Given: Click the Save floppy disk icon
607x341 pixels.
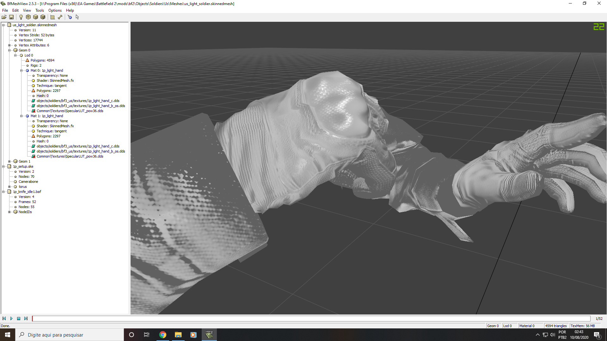Looking at the screenshot, I should 11,17.
